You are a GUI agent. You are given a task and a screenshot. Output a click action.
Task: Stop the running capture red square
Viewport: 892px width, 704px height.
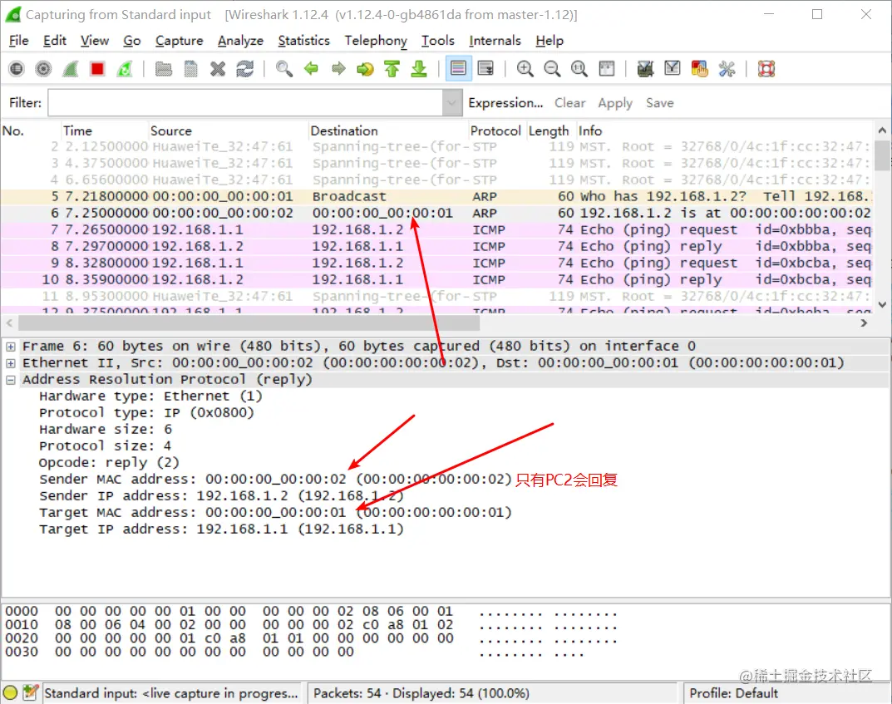[97, 69]
